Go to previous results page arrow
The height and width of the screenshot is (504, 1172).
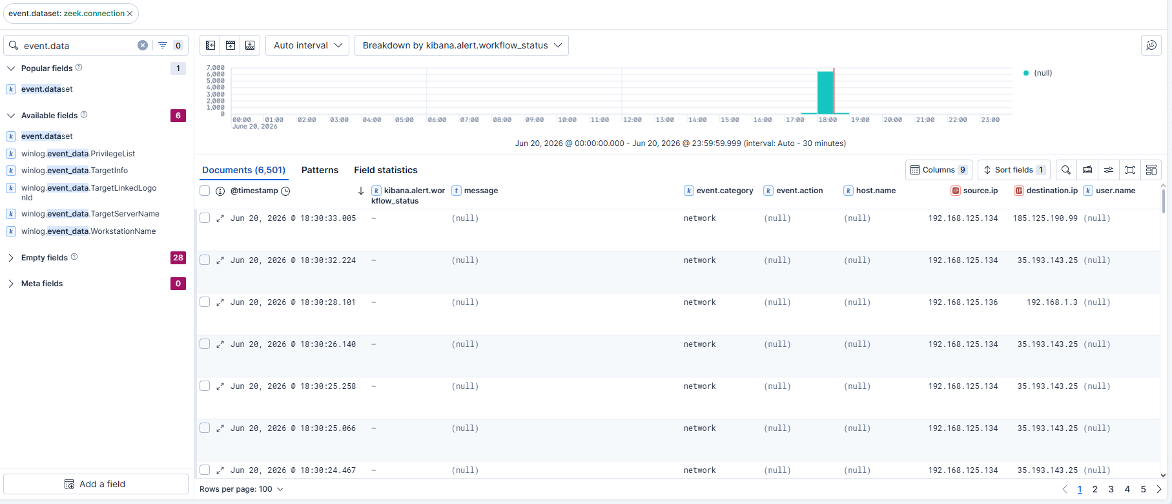click(1065, 489)
